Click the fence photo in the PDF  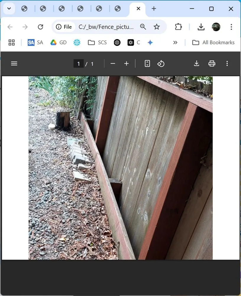121,168
